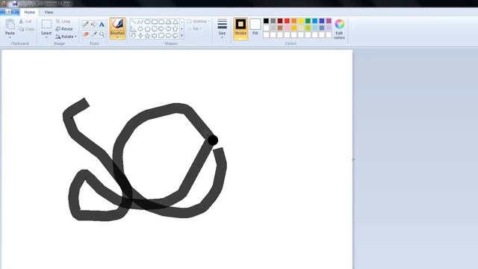The image size is (478, 269).
Task: Choose the Five-point star shape
Action: [148, 36]
